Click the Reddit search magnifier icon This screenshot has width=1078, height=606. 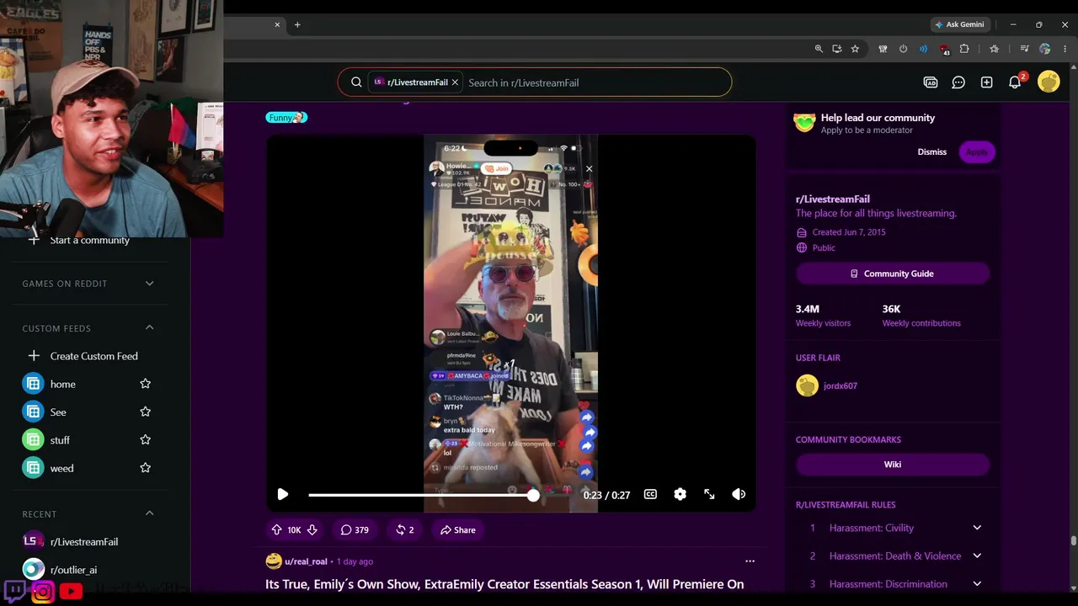pyautogui.click(x=356, y=82)
